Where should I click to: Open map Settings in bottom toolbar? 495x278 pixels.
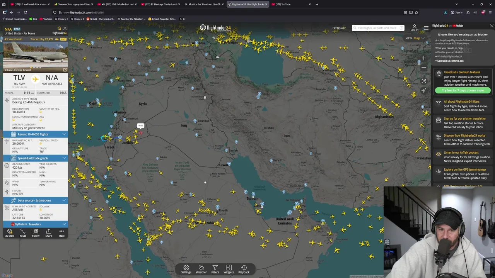pyautogui.click(x=186, y=269)
